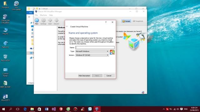Open the Machine menu in VirtualBox Manager

click(43, 15)
